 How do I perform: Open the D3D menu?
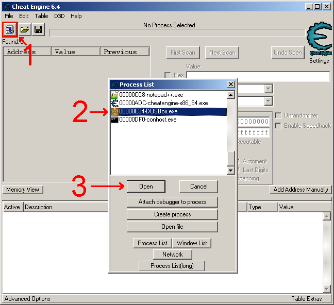[x=59, y=16]
